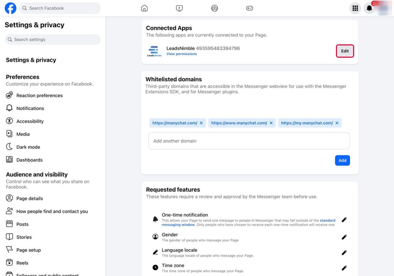Click the https://my.manychat.com/ domain chip text

coord(307,123)
